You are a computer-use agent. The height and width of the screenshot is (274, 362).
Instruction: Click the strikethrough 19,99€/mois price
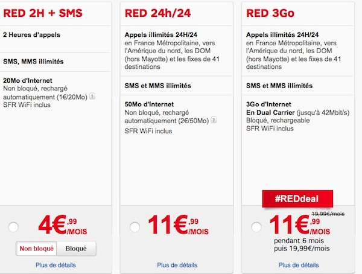point(328,214)
